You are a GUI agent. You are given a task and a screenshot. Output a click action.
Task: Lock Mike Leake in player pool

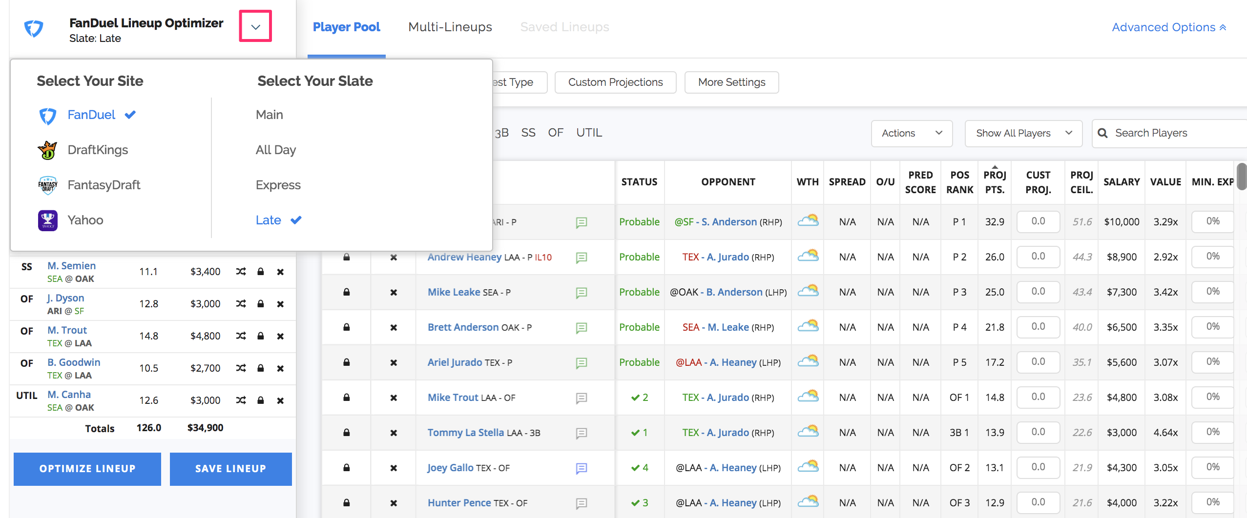[x=346, y=292]
